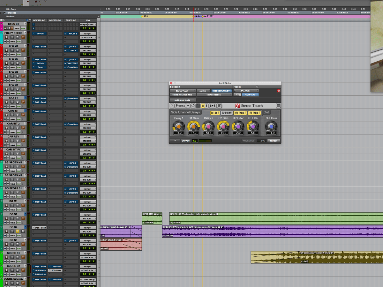
Task: Click the red target icon in AudioSuite
Action: pos(278,91)
